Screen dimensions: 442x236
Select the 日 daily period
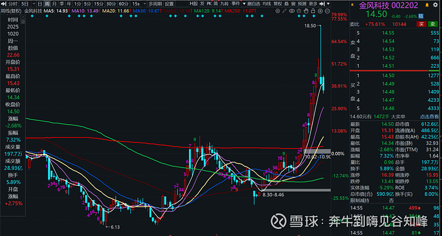(x=40, y=4)
